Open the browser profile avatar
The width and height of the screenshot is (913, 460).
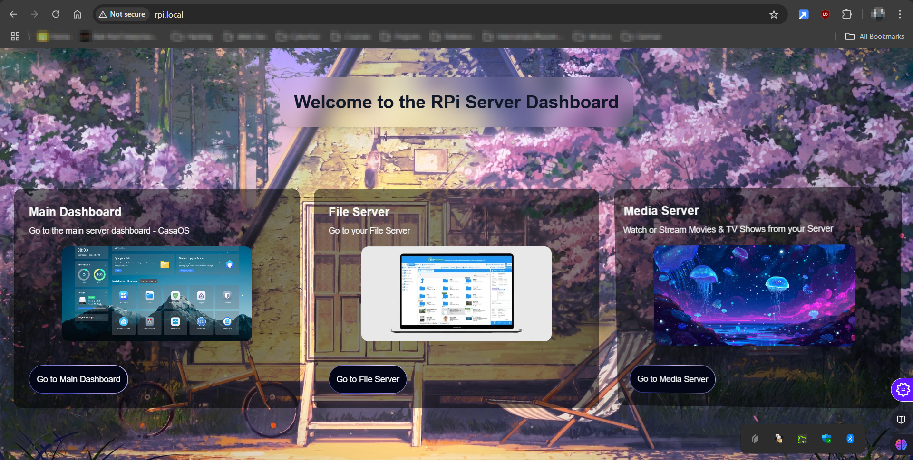coord(878,14)
